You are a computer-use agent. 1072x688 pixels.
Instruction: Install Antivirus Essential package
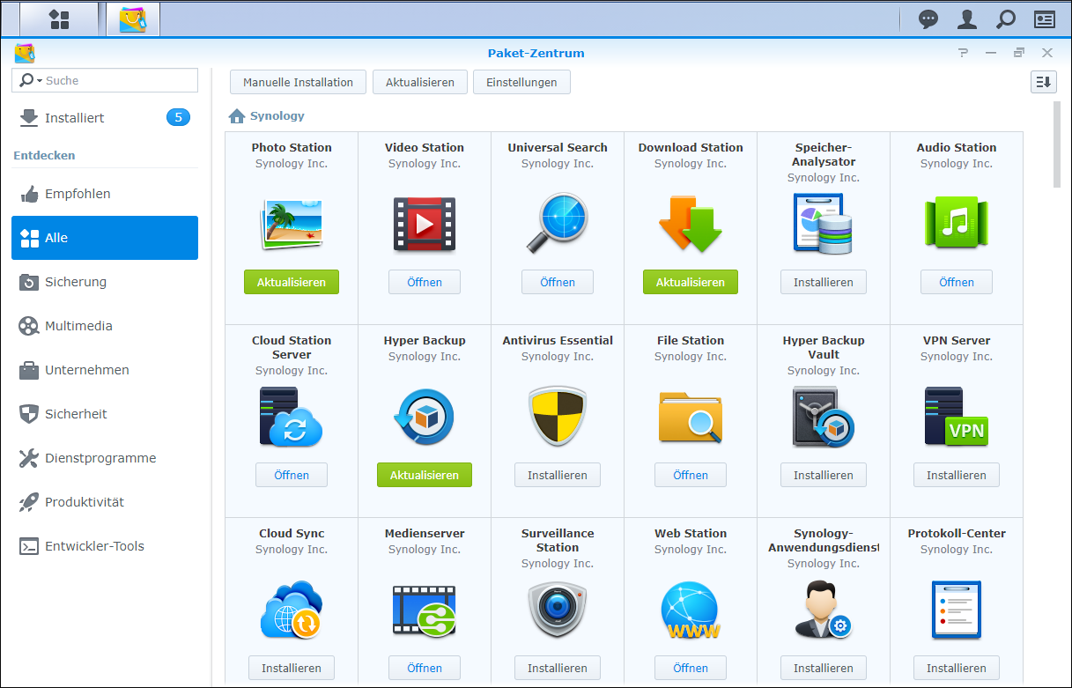[x=558, y=475]
